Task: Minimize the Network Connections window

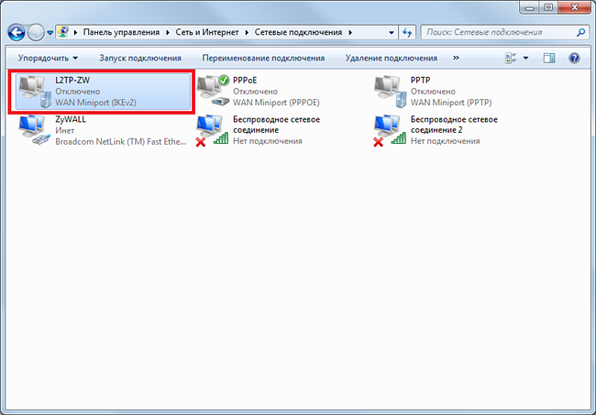Action: pos(529,7)
